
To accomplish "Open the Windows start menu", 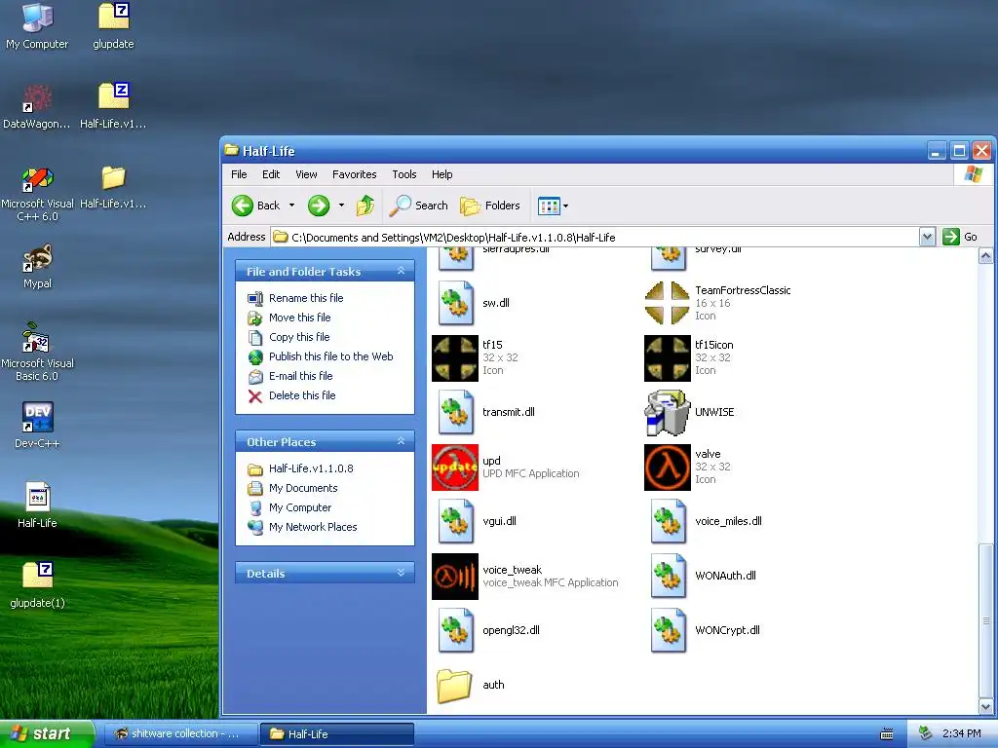I will 47,733.
